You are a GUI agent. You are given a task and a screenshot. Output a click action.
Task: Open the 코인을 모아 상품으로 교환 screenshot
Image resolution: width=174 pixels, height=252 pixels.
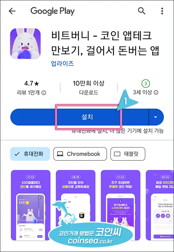[76, 205]
